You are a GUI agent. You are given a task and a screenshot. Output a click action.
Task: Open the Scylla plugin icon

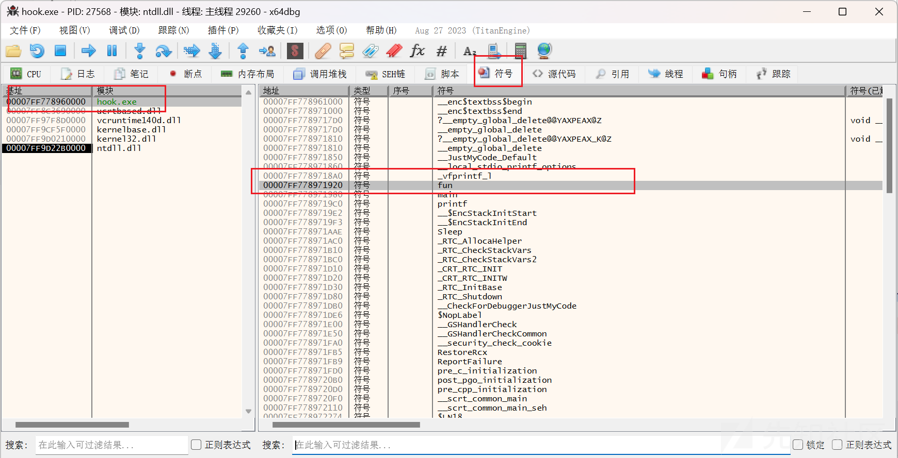click(295, 50)
